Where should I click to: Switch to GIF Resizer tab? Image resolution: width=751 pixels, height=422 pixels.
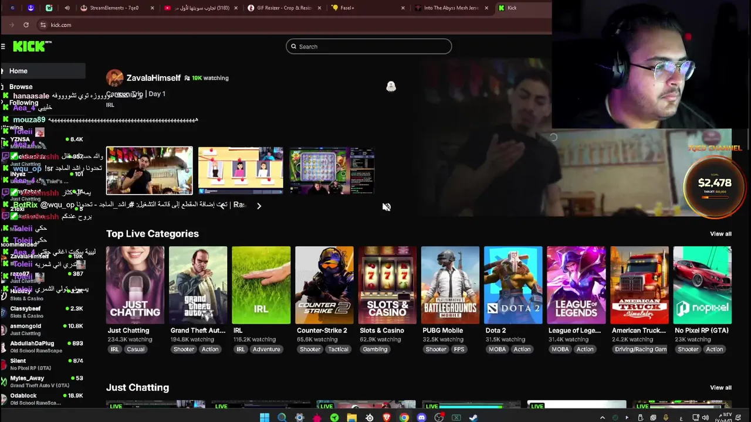point(285,8)
